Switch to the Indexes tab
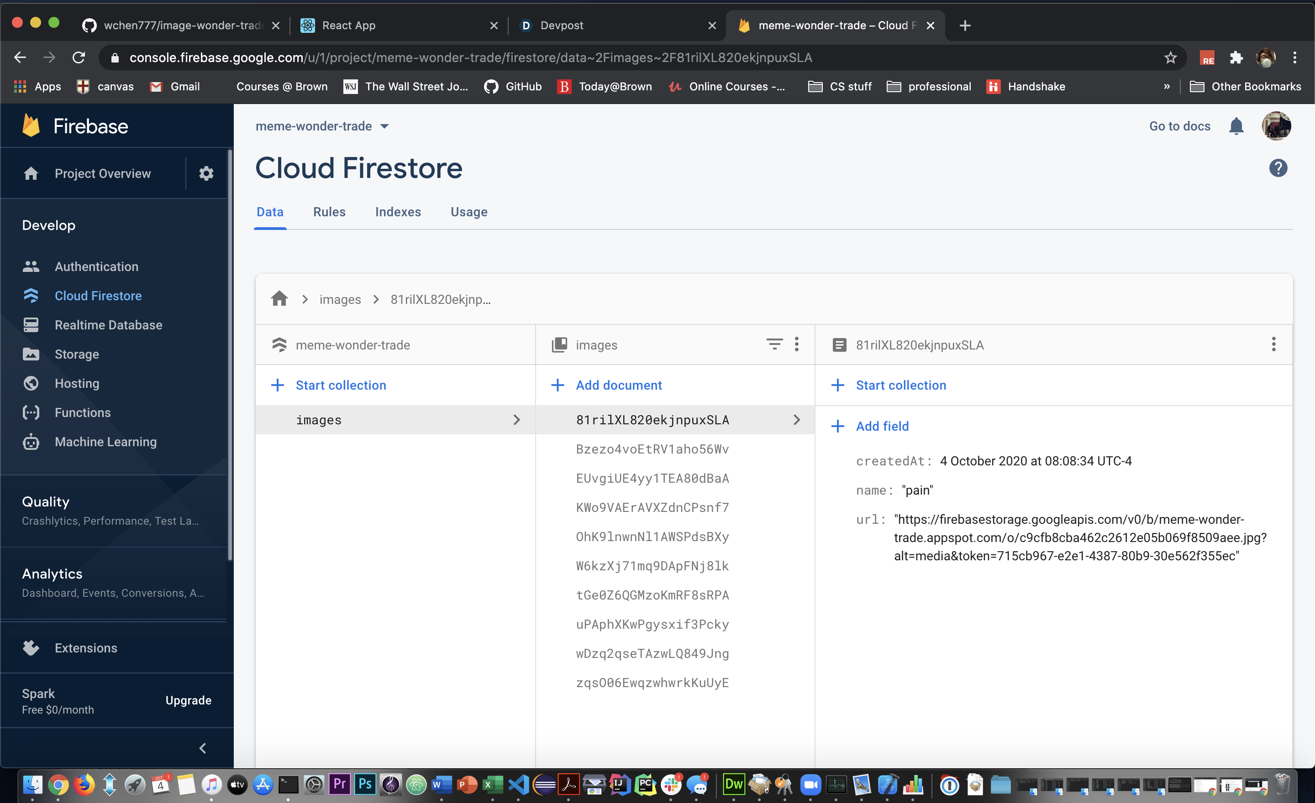Screen dimensions: 1315x803 click(398, 212)
